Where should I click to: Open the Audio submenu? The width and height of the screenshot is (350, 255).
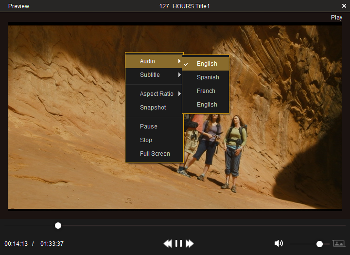pyautogui.click(x=154, y=61)
